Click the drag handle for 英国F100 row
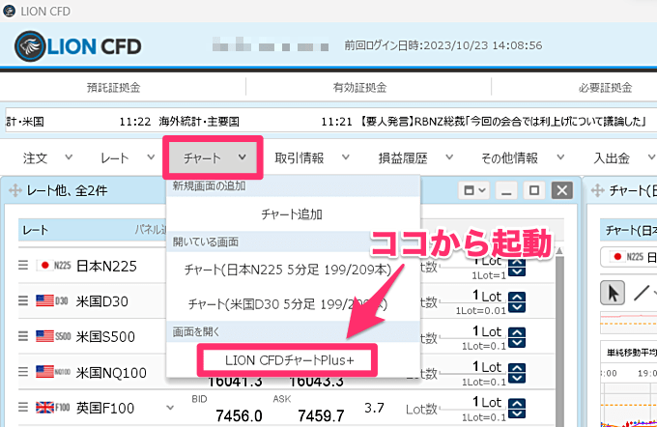 23,407
